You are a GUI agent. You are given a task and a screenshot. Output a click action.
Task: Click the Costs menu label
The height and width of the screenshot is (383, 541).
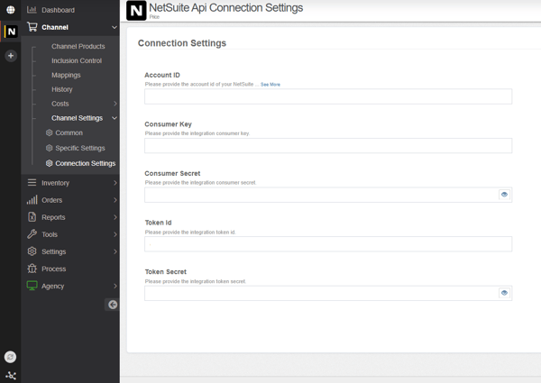[x=60, y=104]
